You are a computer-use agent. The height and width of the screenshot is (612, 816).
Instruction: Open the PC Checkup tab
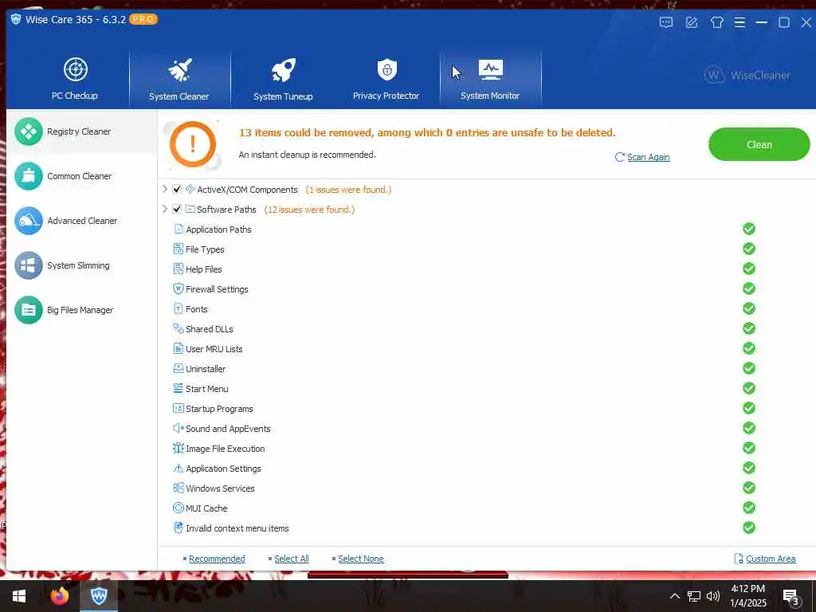75,79
